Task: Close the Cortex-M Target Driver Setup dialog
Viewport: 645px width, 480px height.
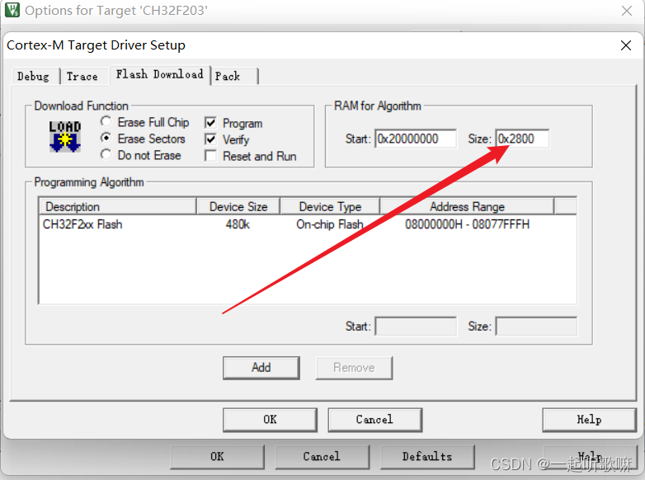Action: coord(626,45)
